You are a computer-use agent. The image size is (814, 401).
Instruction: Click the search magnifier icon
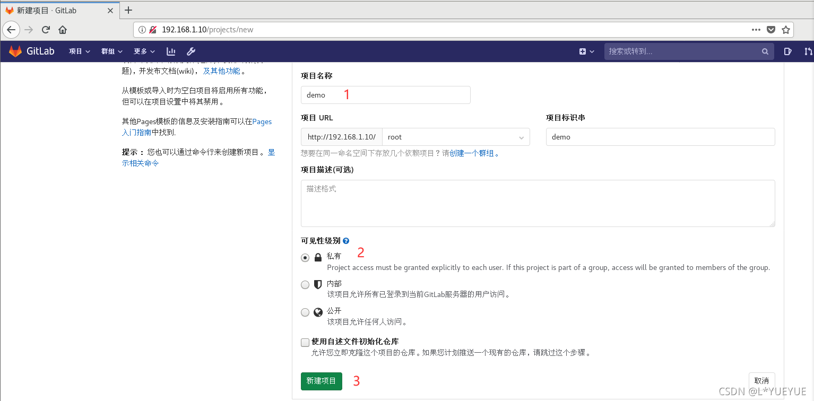tap(765, 51)
